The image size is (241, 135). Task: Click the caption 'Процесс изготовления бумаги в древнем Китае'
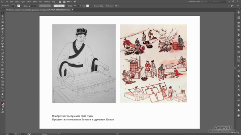[x=83, y=120]
